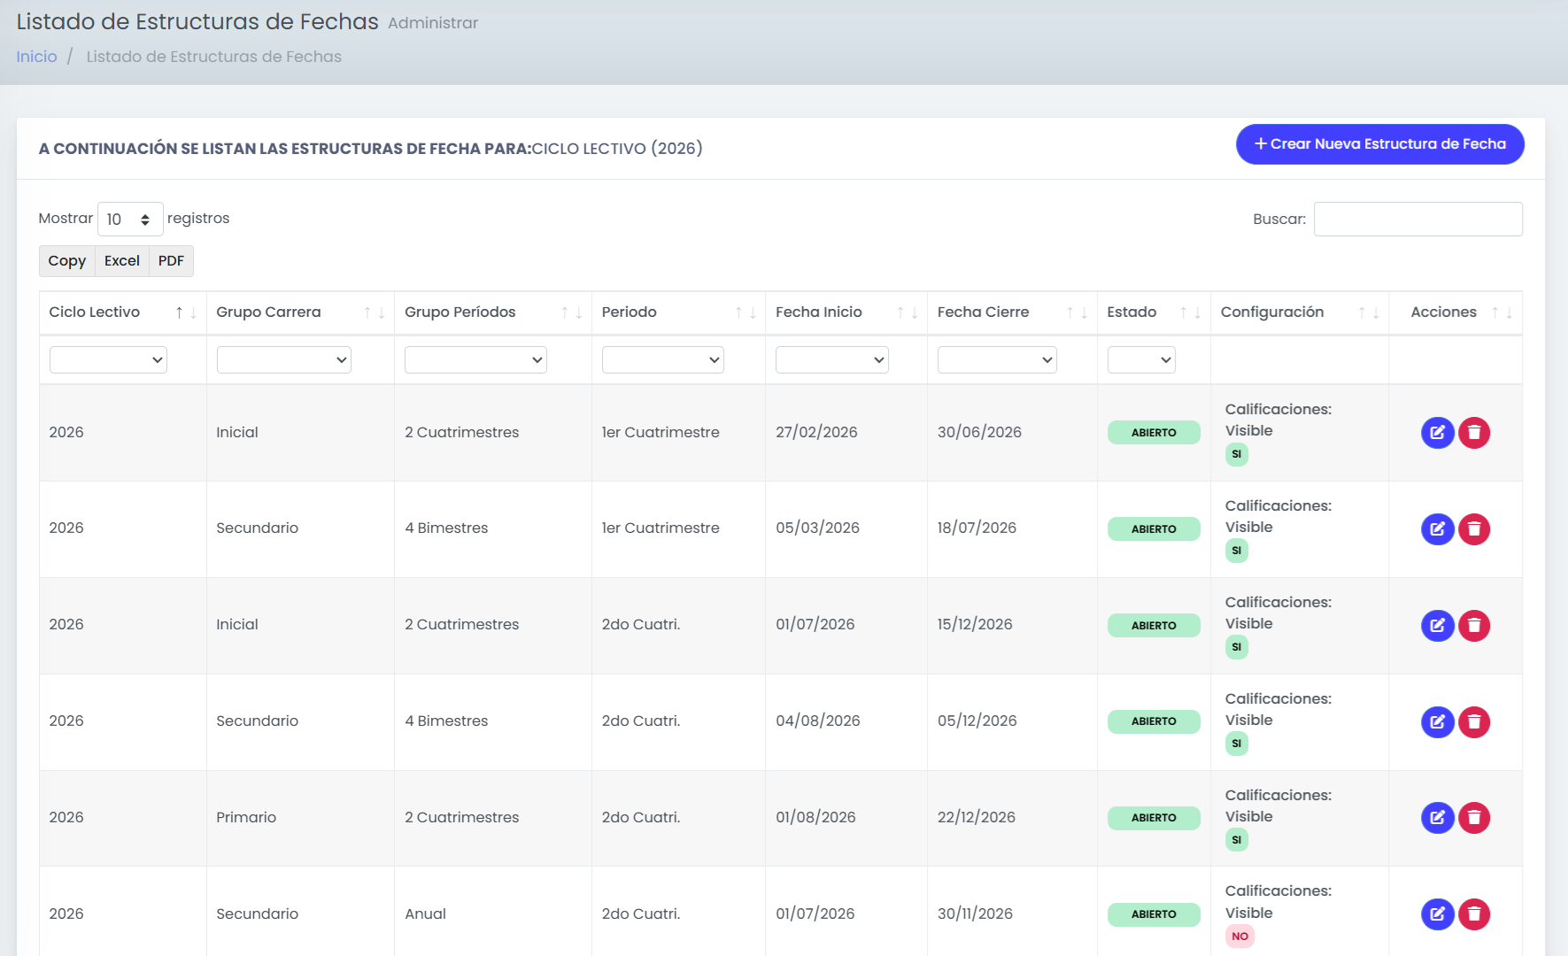Export the table as PDF
The image size is (1568, 956).
(171, 261)
